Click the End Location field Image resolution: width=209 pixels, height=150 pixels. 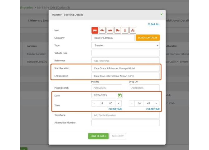pos(126,76)
